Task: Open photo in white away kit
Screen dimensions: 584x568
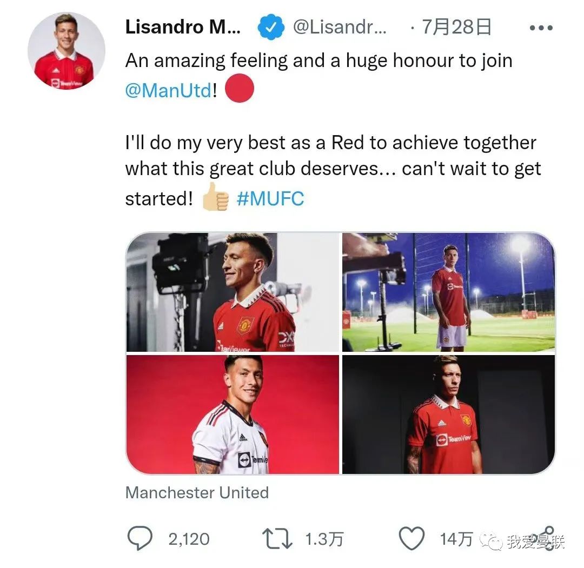Action: pyautogui.click(x=233, y=415)
